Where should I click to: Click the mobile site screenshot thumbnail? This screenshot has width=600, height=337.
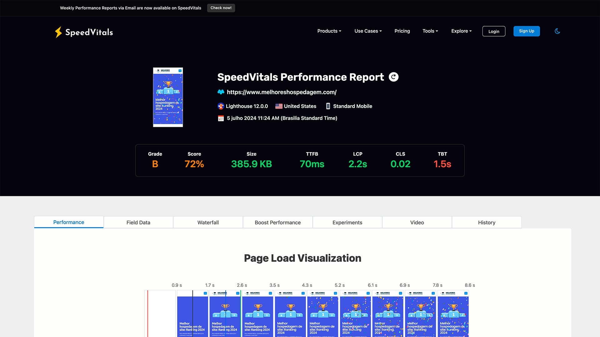point(168,97)
